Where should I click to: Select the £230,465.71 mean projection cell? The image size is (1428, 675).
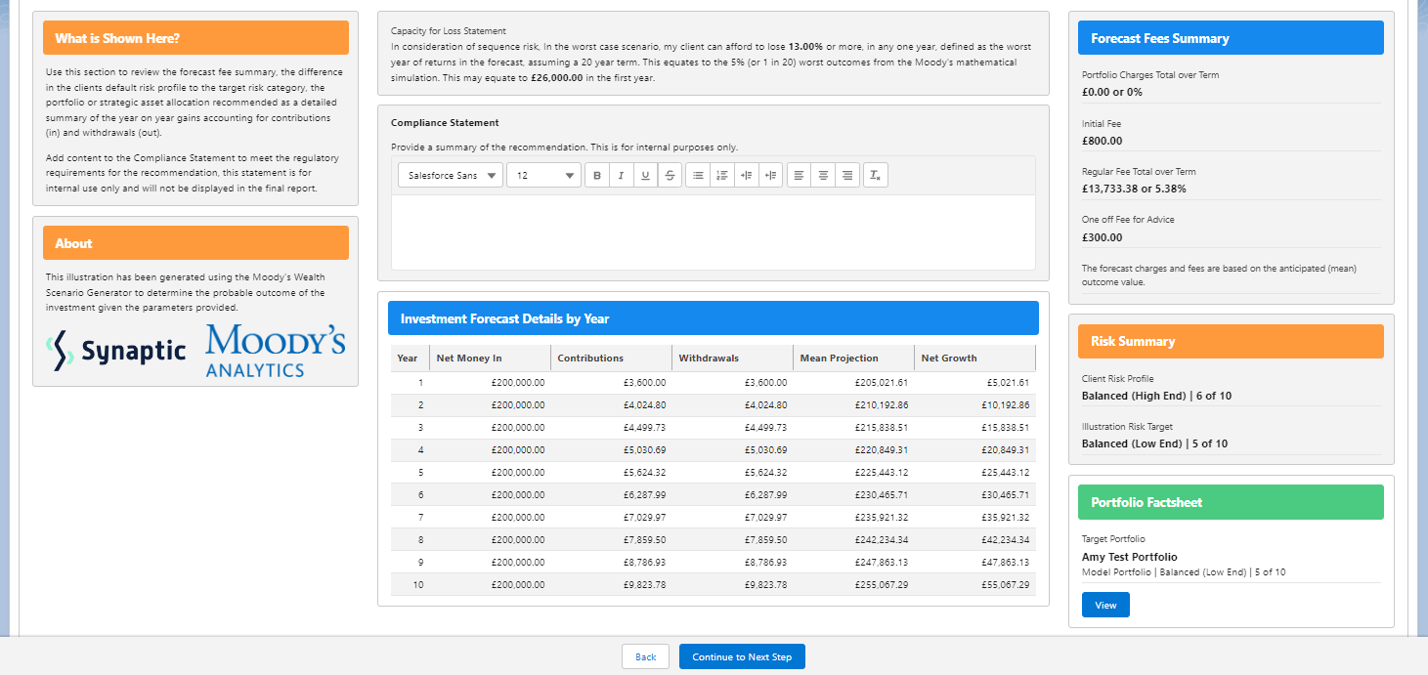853,494
